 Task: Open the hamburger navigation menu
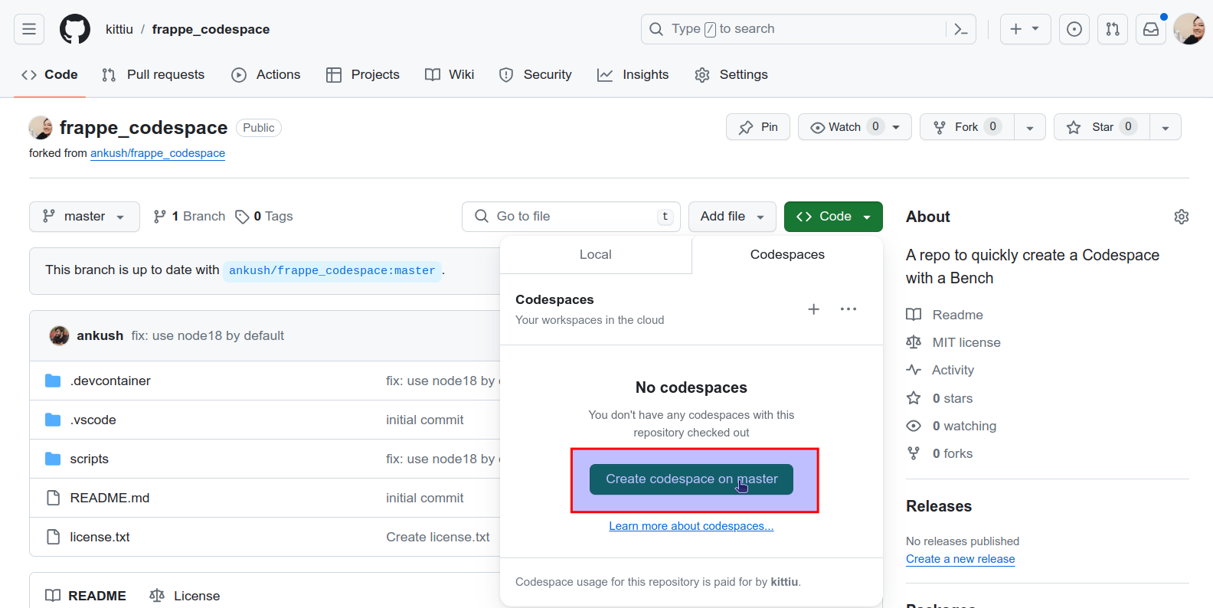tap(29, 29)
